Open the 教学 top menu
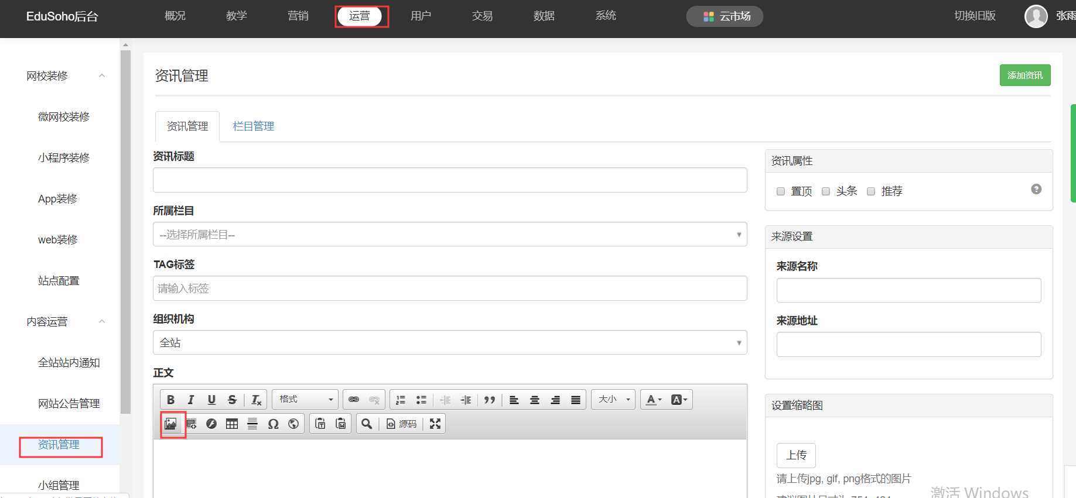Viewport: 1076px width, 498px height. pyautogui.click(x=236, y=16)
